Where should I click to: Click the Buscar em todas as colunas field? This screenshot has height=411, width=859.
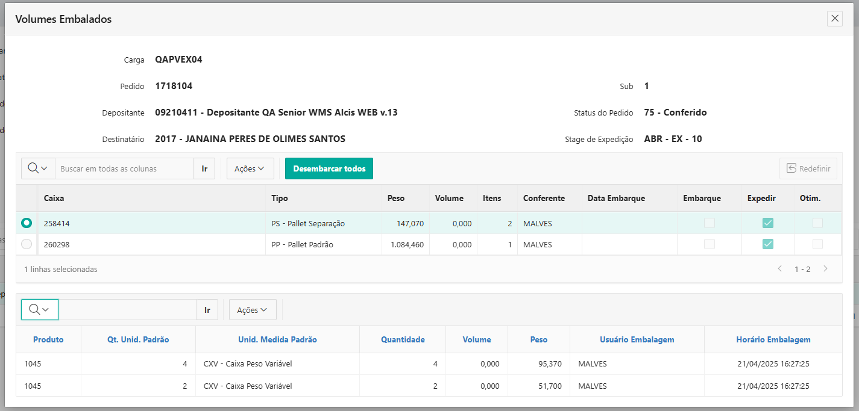(124, 168)
